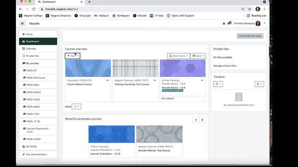Open PERS- IT SA course in sidebar
Screen dimensions: 298x167
coord(38,122)
